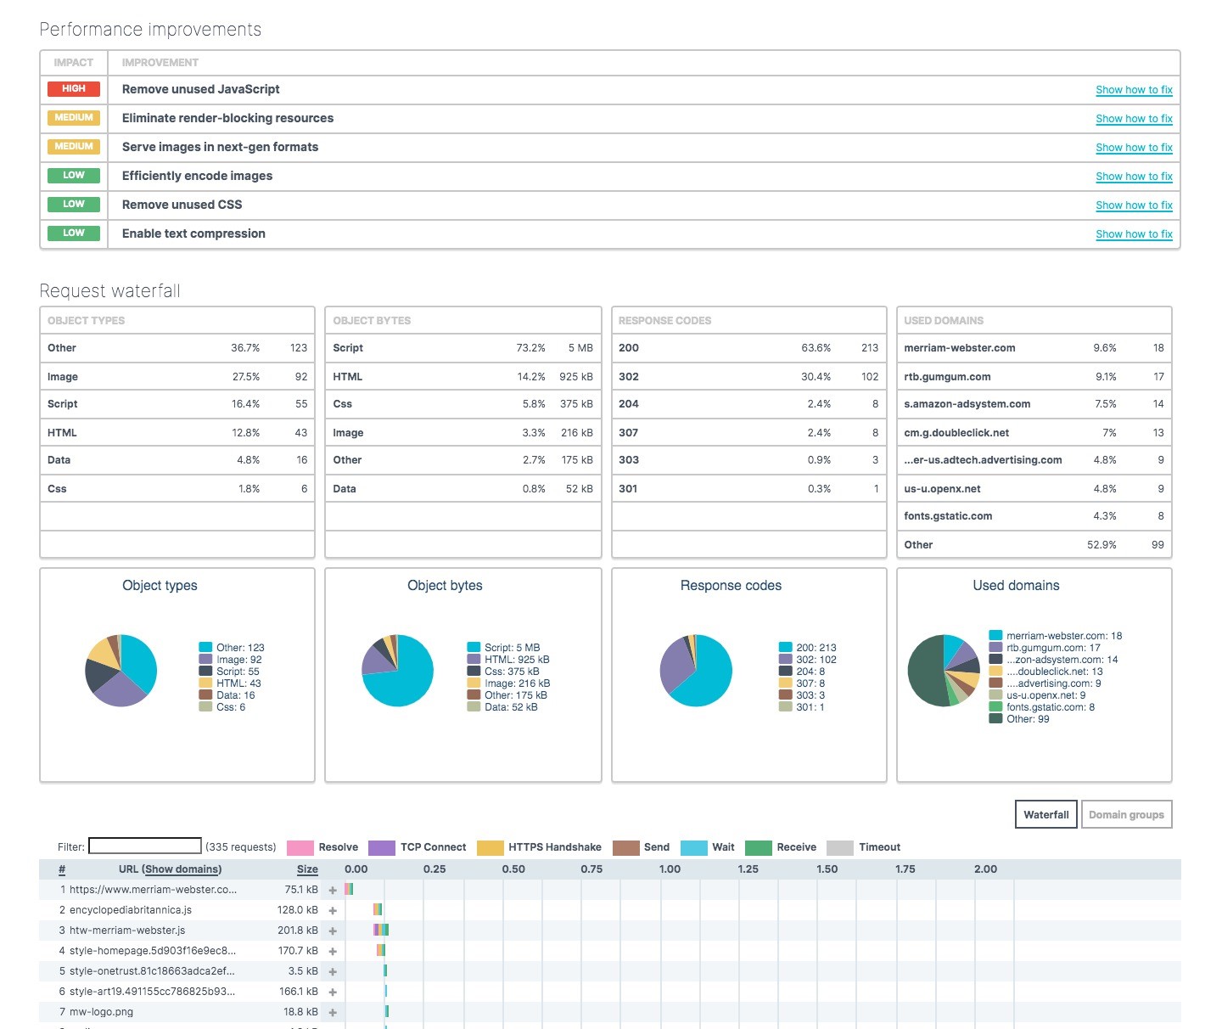Expand the first merriam-webster.com request

333,889
